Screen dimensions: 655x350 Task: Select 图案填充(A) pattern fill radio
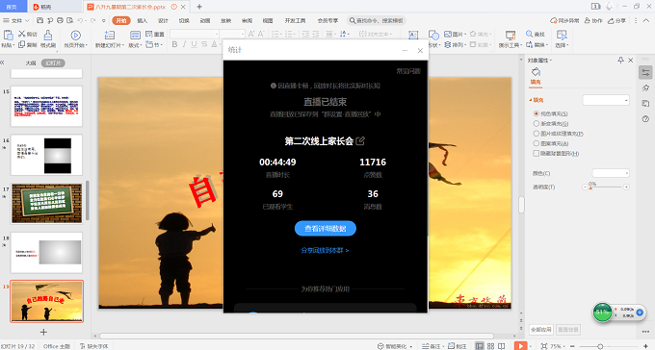click(x=536, y=143)
